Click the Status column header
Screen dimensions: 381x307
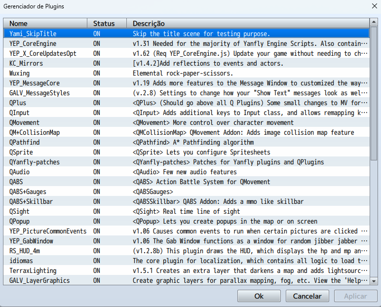click(107, 23)
